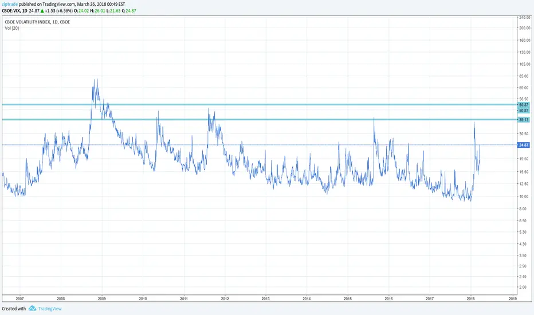The width and height of the screenshot is (534, 315).
Task: Click the 69.00 price scale value
Action: 524,88
